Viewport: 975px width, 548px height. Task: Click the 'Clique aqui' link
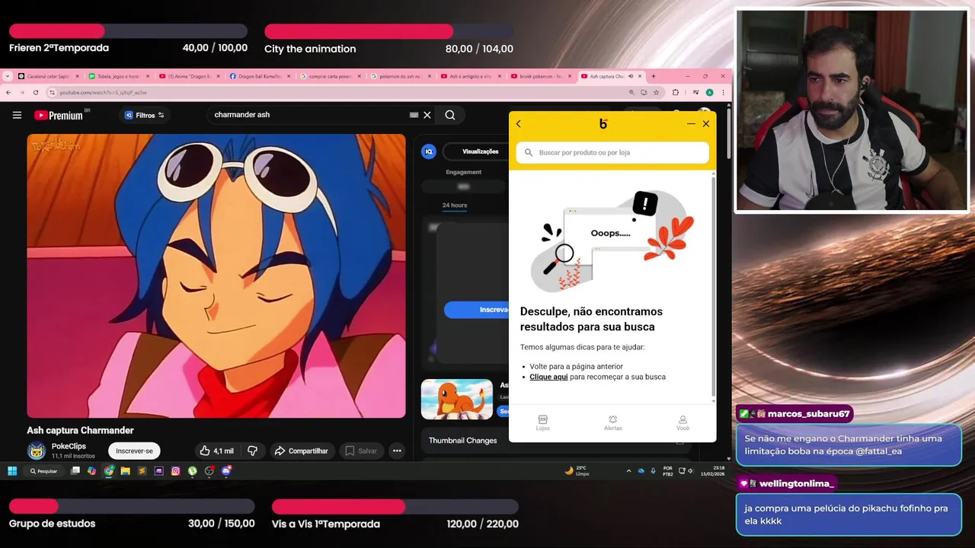click(548, 377)
